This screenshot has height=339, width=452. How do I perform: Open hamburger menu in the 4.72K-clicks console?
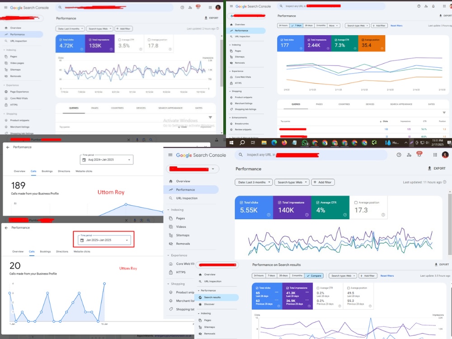point(6,8)
